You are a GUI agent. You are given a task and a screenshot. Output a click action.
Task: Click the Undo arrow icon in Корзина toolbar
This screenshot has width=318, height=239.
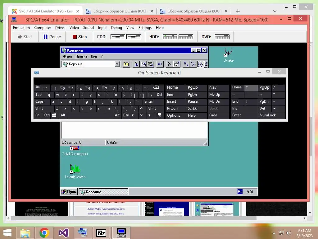160,64
